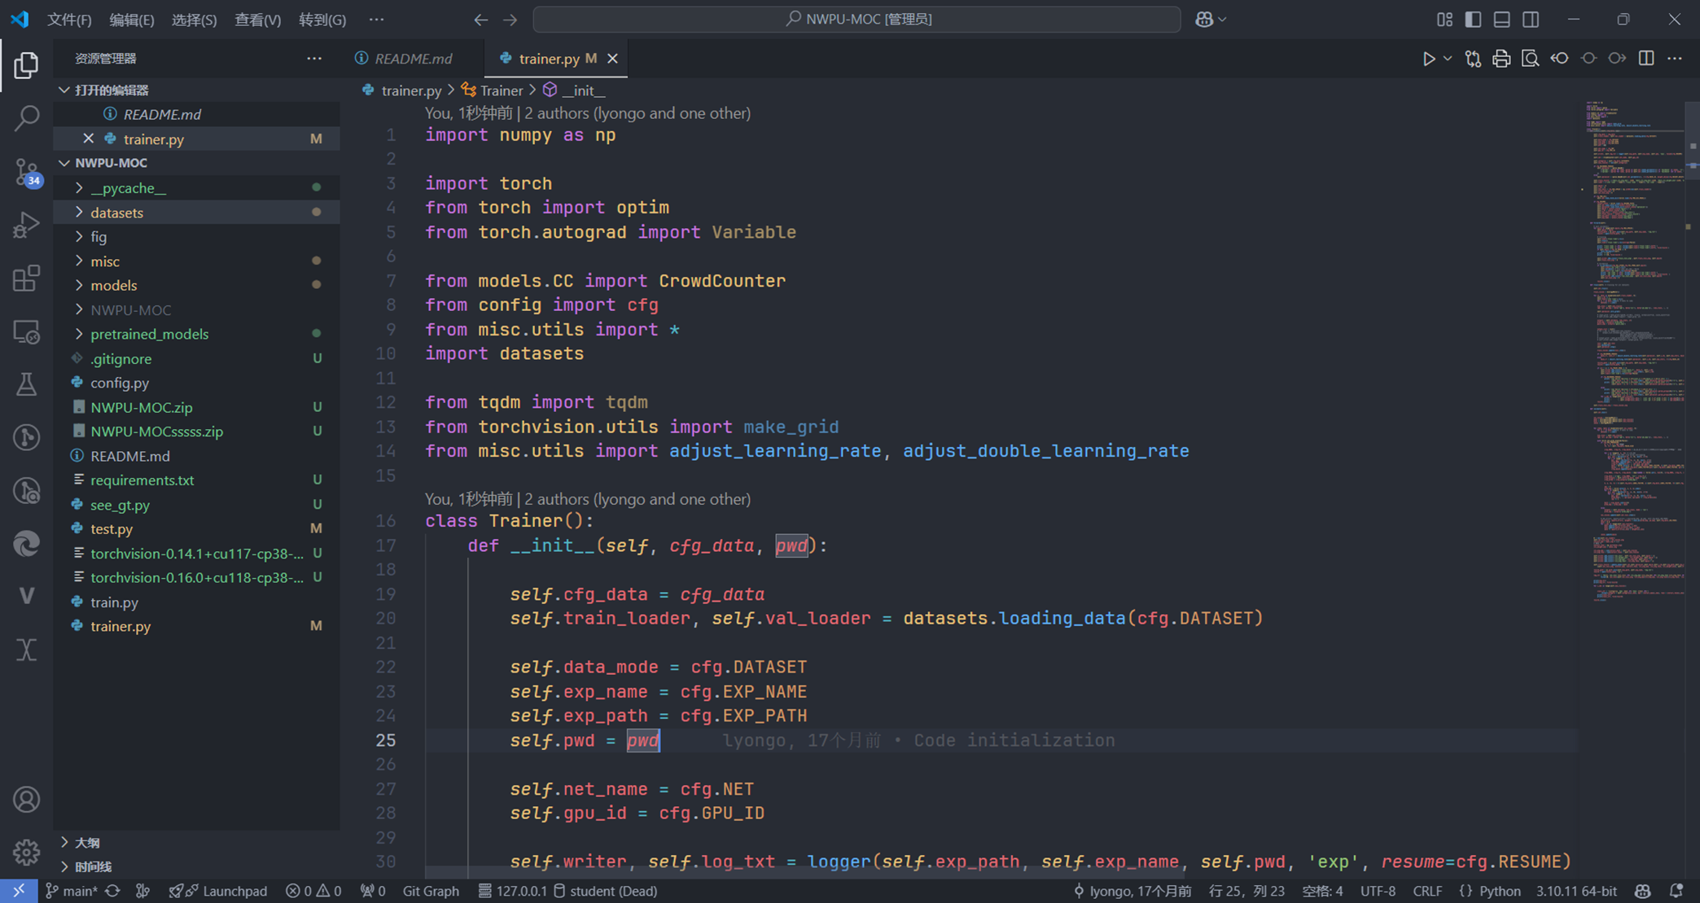
Task: Close the trainer.py tab
Action: pyautogui.click(x=613, y=59)
